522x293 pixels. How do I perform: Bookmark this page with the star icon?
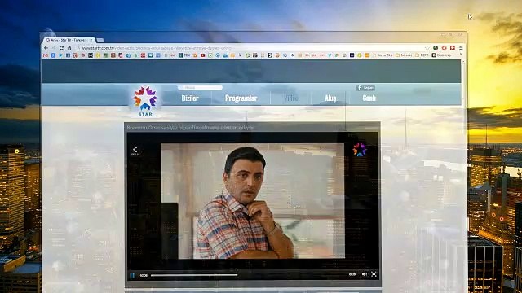point(427,48)
